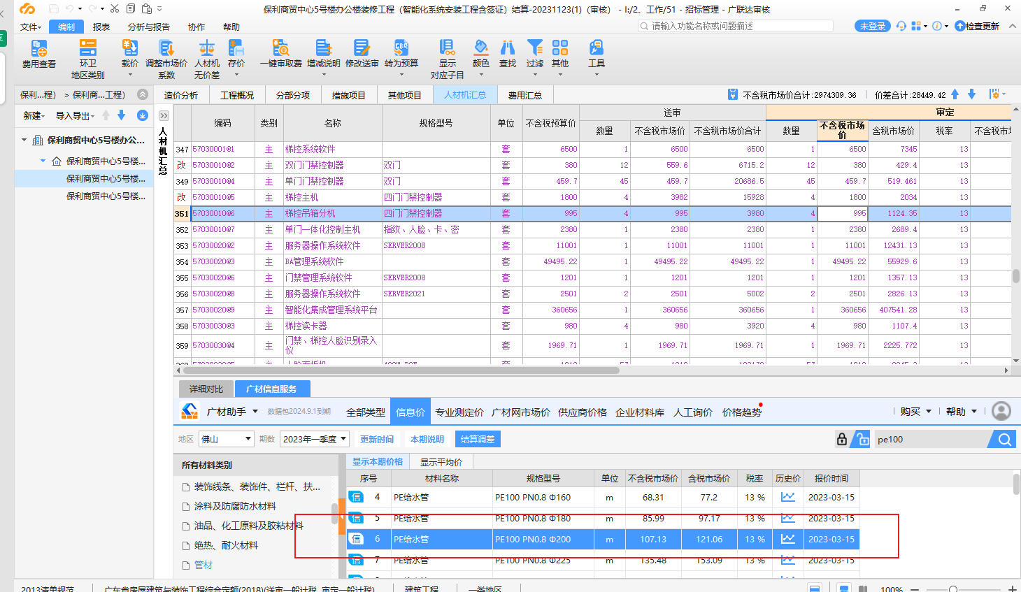The height and width of the screenshot is (592, 1021).
Task: Click the 结算调差 button
Action: point(478,439)
